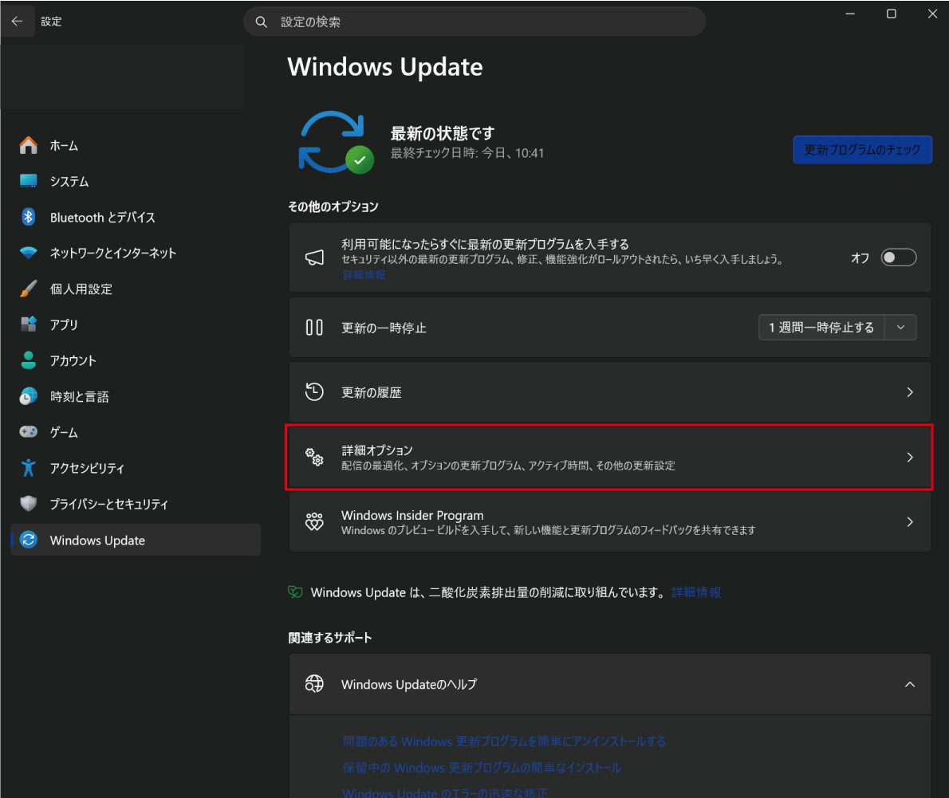This screenshot has height=798, width=949.
Task: Click the personalization paintbrush icon
Action: pos(29,289)
